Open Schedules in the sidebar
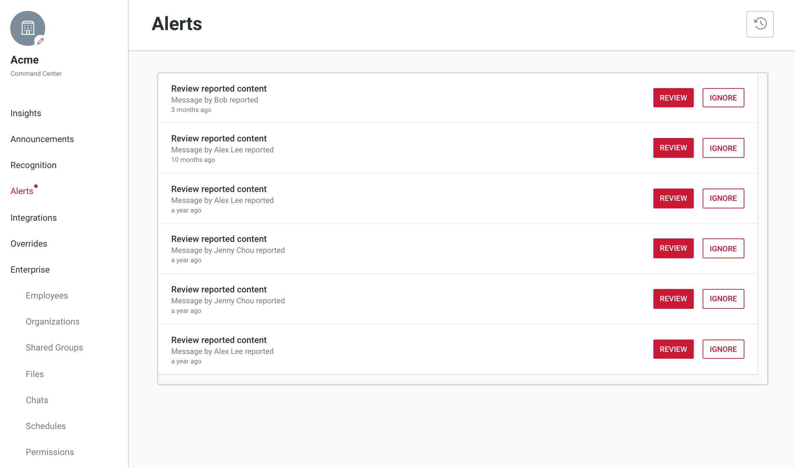The image size is (795, 468). 46,426
